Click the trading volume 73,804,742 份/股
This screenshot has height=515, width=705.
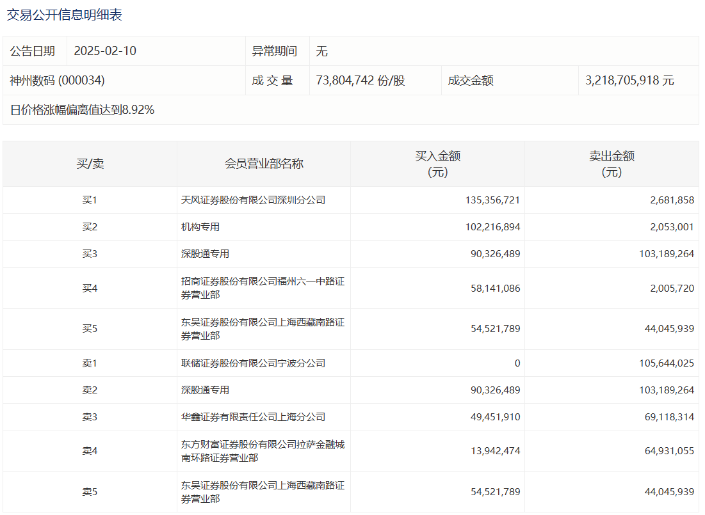coord(360,81)
